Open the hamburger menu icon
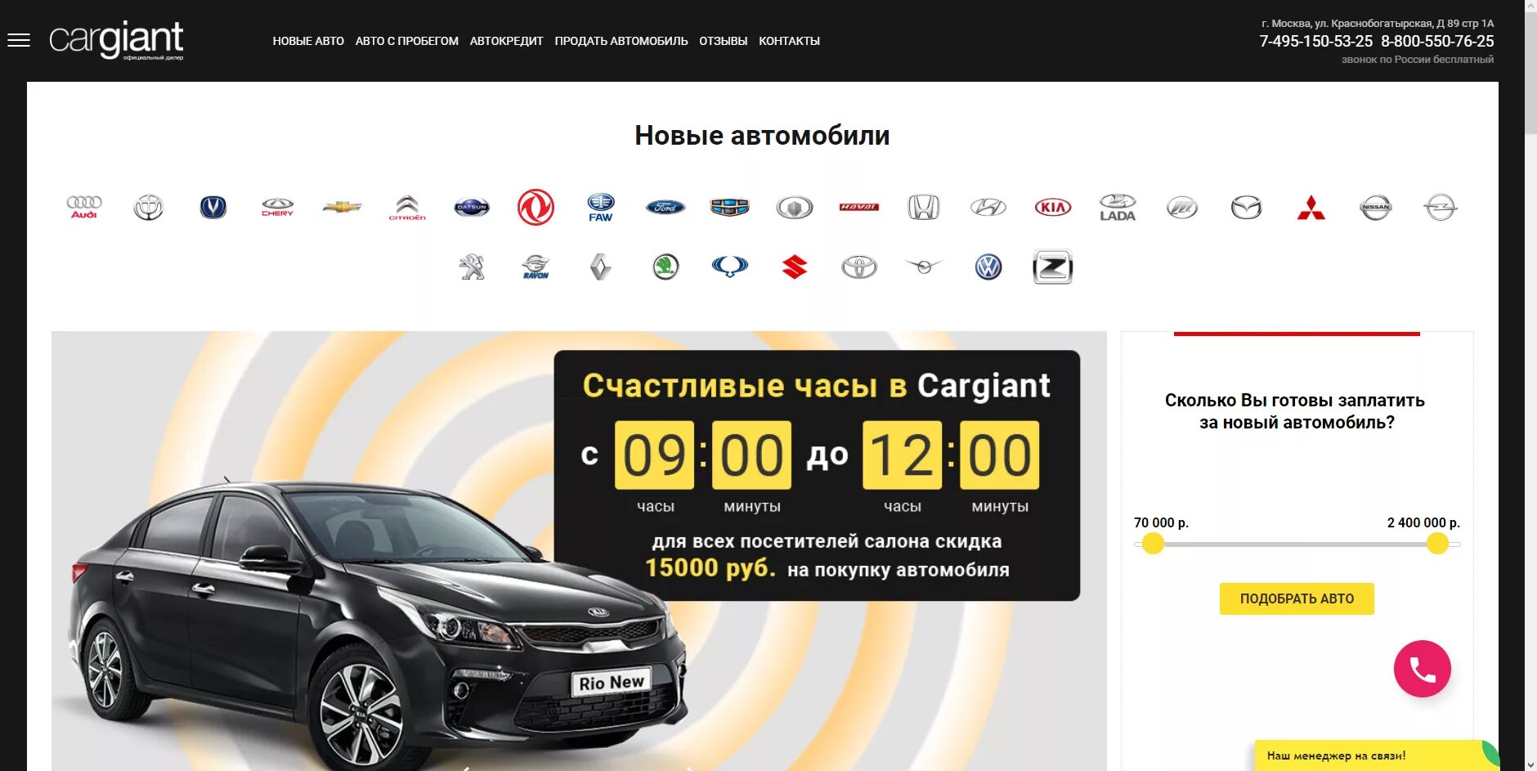The width and height of the screenshot is (1537, 771). coord(18,41)
